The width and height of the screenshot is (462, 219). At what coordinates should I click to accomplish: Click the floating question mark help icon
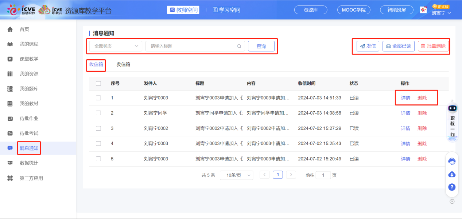point(451,187)
